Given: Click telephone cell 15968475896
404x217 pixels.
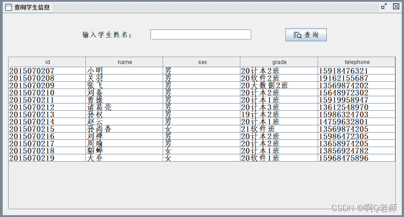Looking at the screenshot, I should (357, 158).
